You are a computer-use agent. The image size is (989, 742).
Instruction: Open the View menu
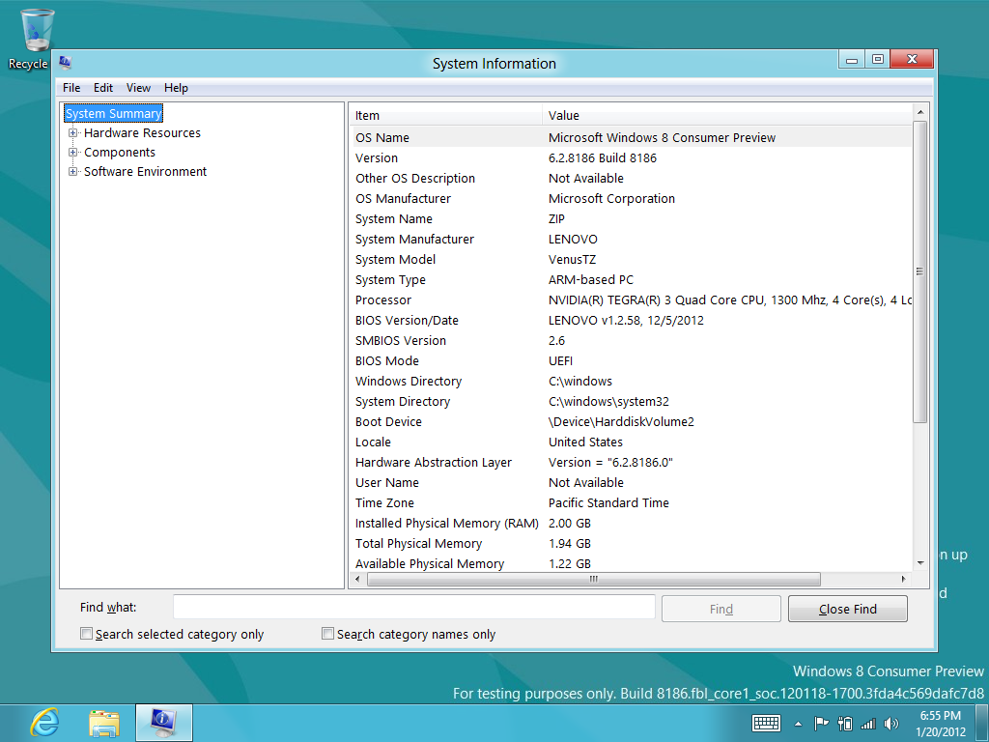point(138,88)
